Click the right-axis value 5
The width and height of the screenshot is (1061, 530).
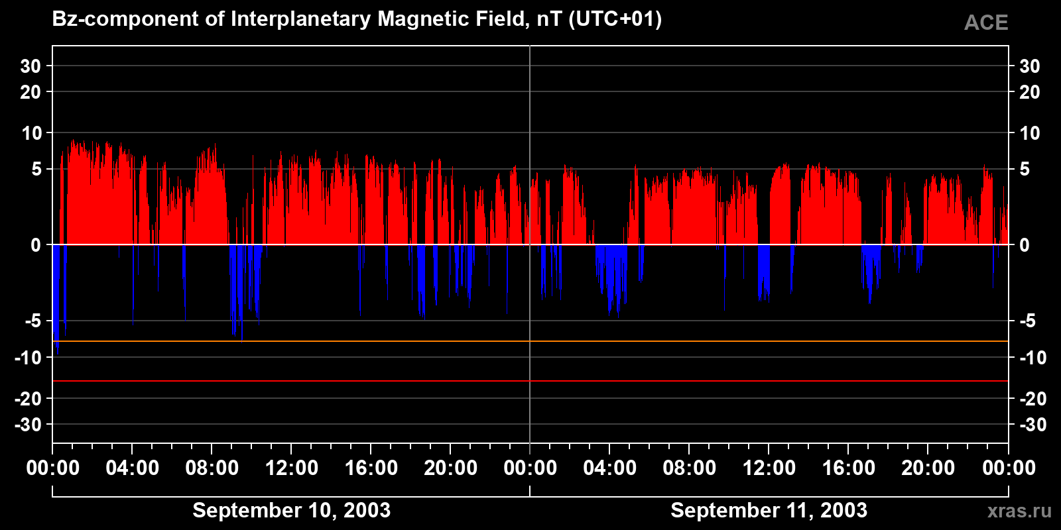click(x=1025, y=170)
